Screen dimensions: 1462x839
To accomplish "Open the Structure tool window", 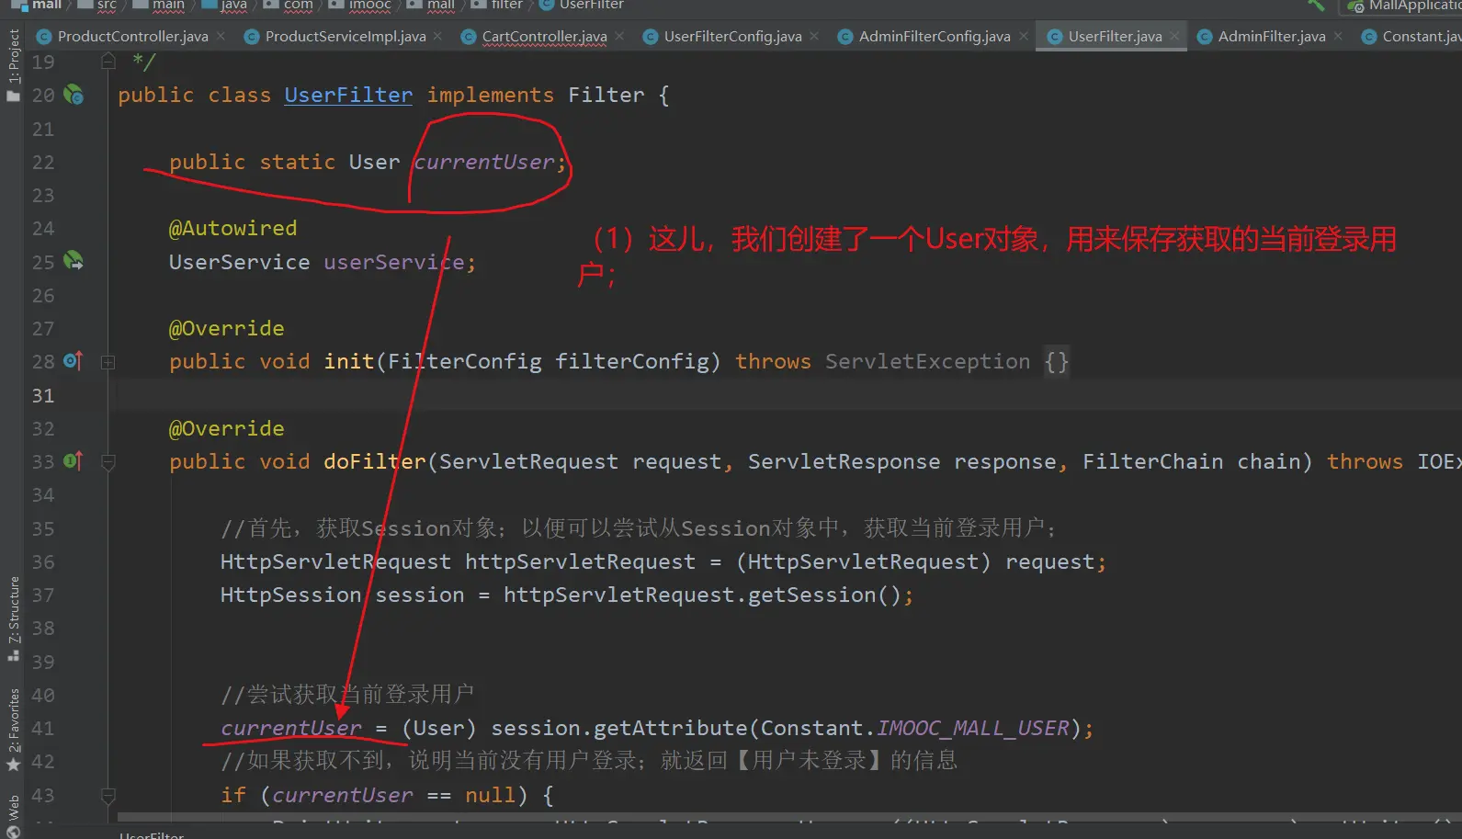I will coord(13,618).
